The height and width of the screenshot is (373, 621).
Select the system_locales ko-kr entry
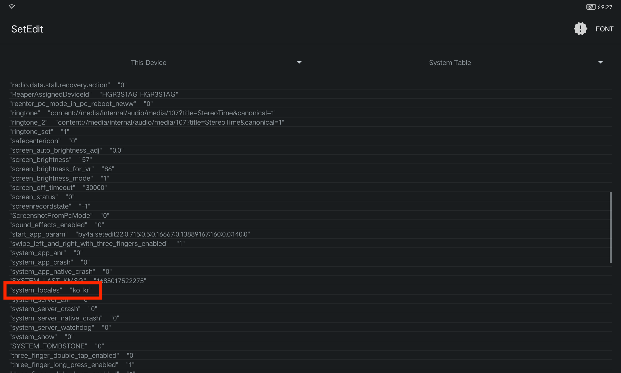point(51,290)
